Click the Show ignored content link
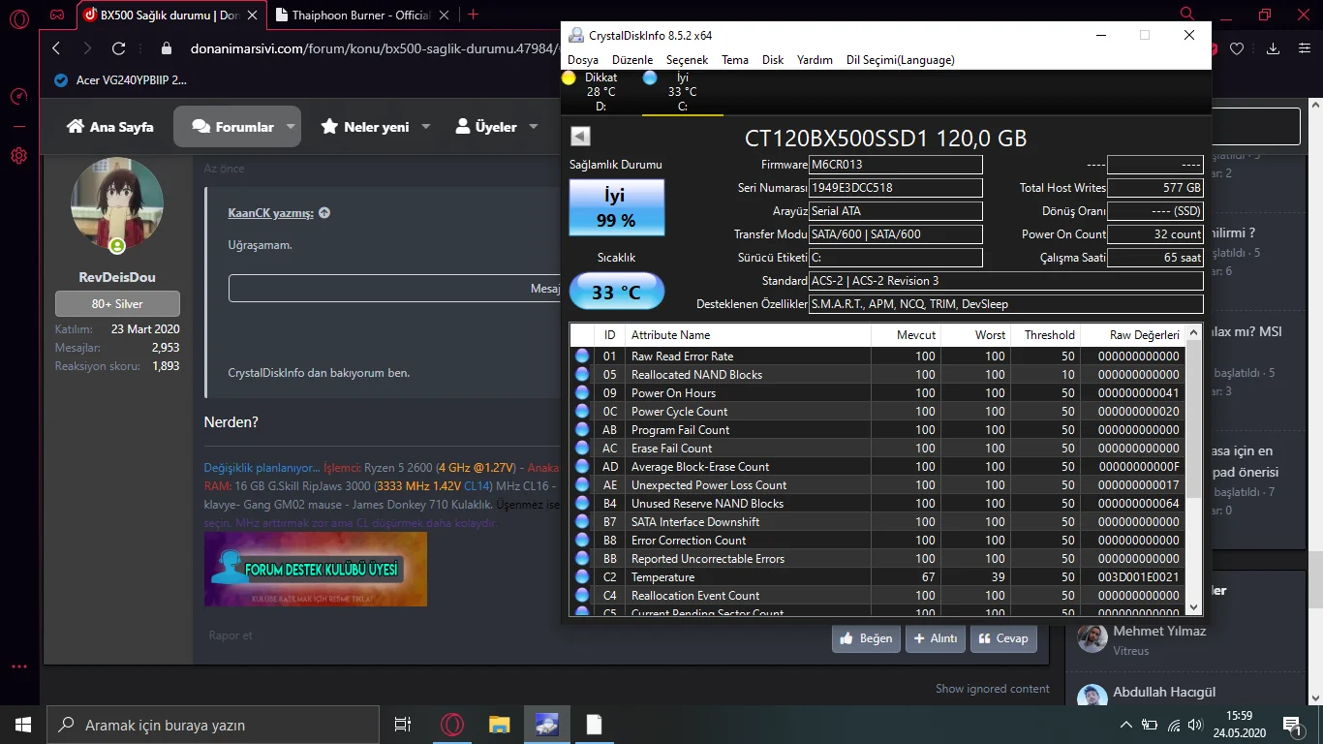1323x744 pixels. click(x=992, y=689)
